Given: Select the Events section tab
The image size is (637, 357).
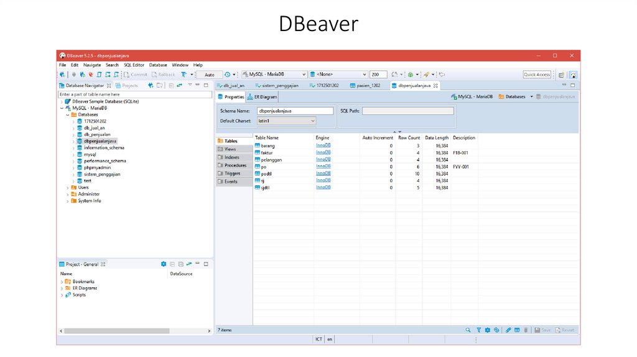Looking at the screenshot, I should click(x=235, y=182).
